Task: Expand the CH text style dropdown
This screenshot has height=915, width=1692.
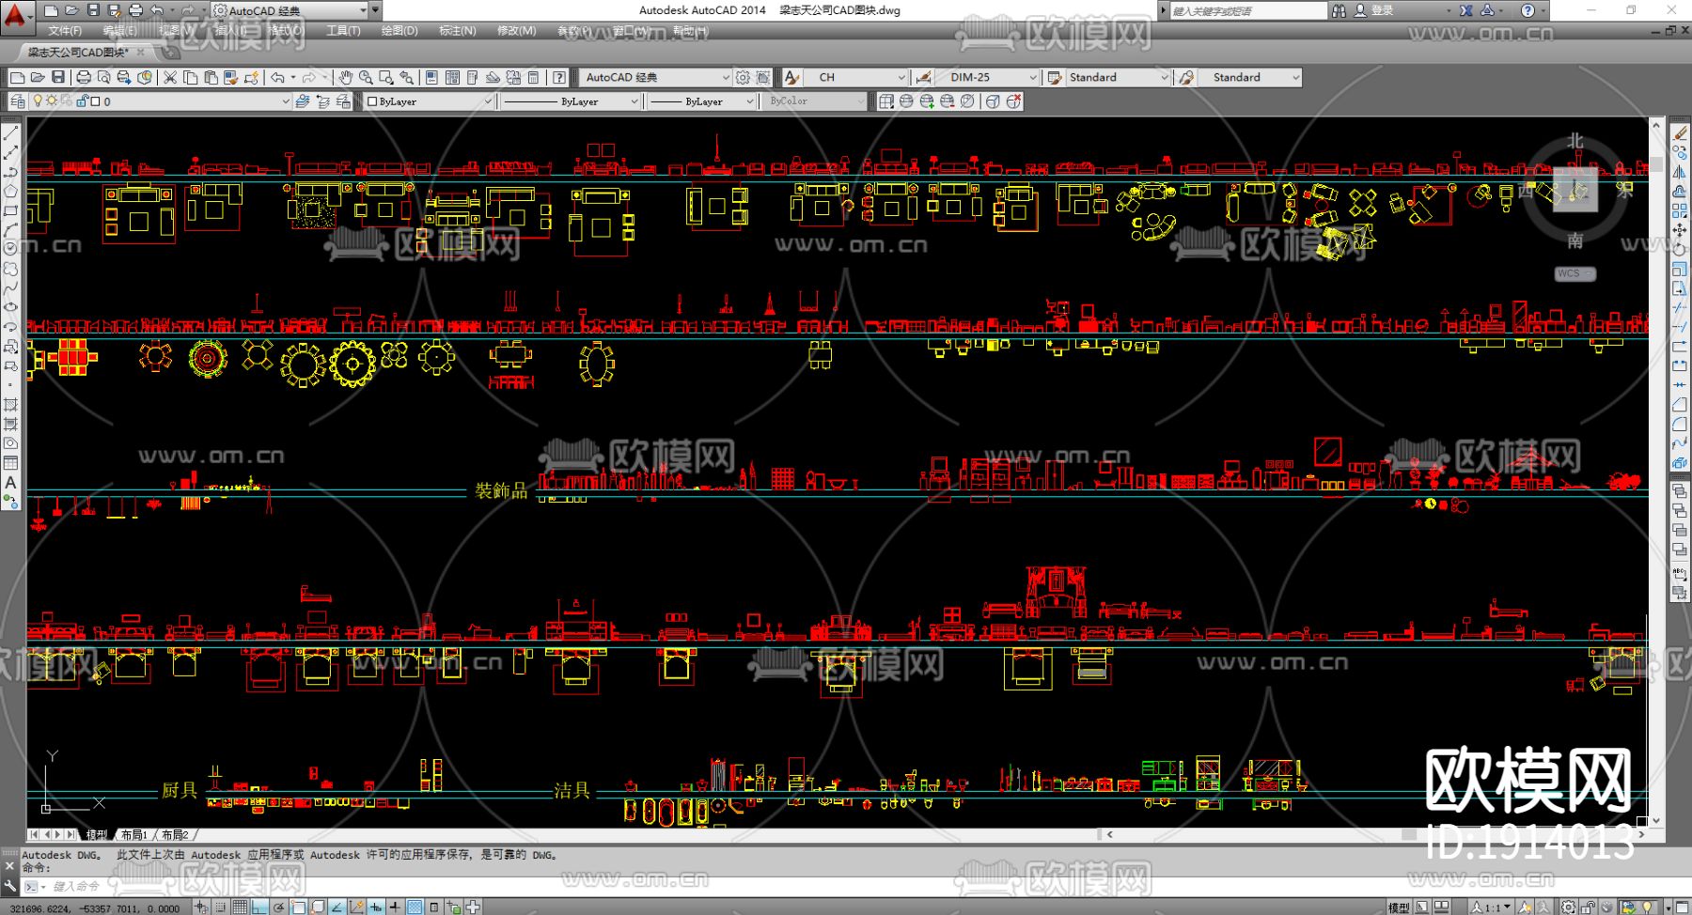Action: (x=901, y=78)
